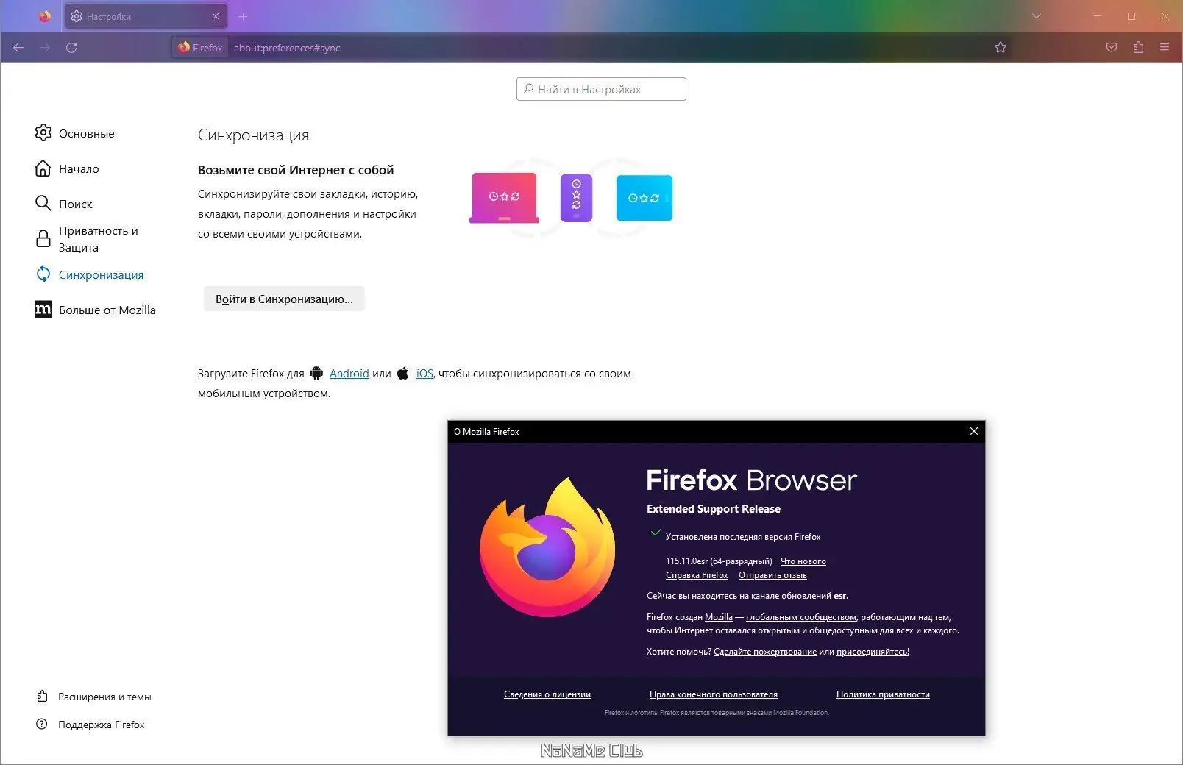Click the Apple logo icon
The width and height of the screenshot is (1183, 765).
pos(402,373)
